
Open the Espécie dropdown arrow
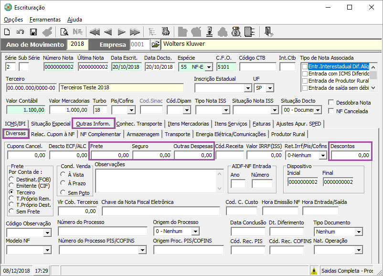pos(209,67)
